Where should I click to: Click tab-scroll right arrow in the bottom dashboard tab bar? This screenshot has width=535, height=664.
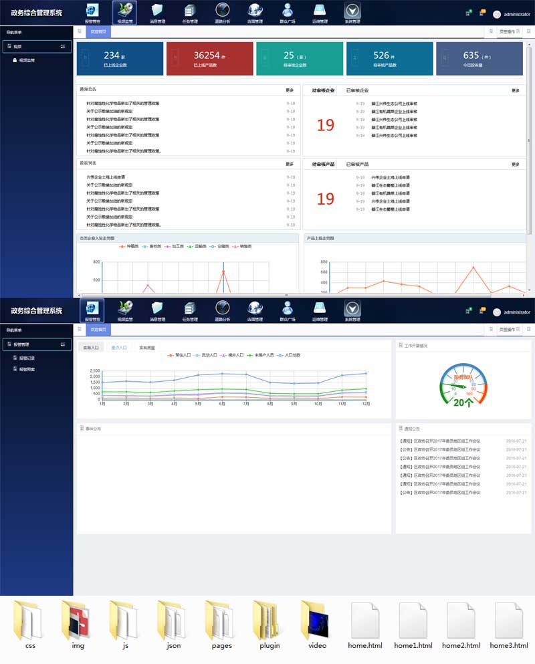[491, 329]
